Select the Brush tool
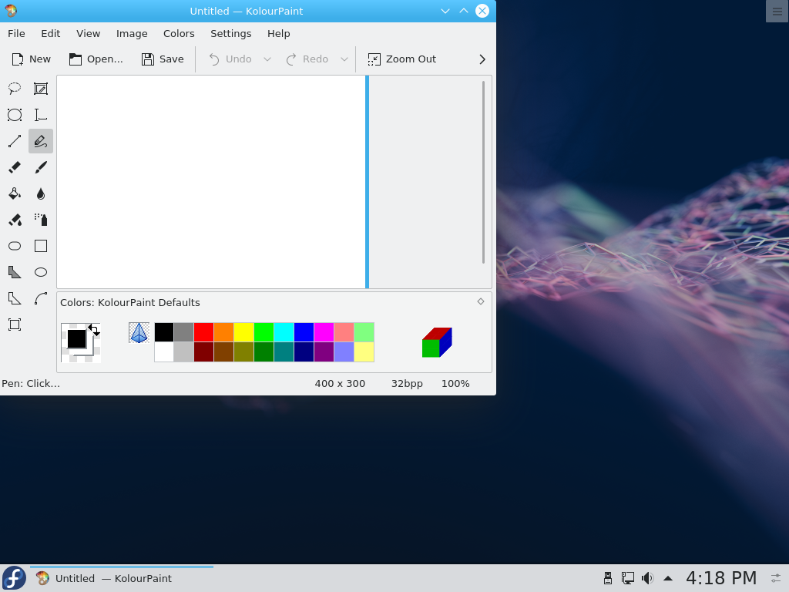This screenshot has height=592, width=789. coord(41,167)
